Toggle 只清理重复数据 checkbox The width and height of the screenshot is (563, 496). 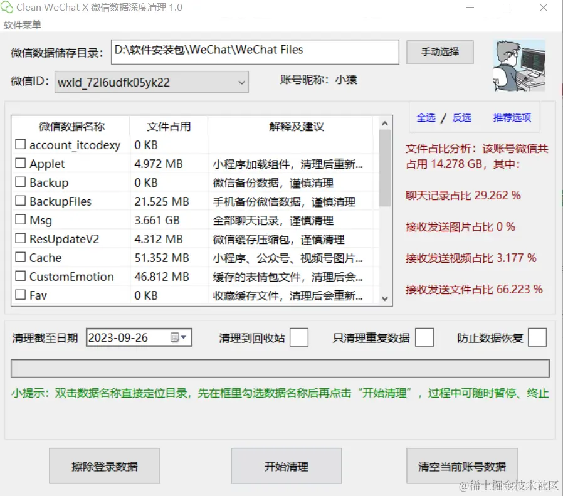pos(424,337)
